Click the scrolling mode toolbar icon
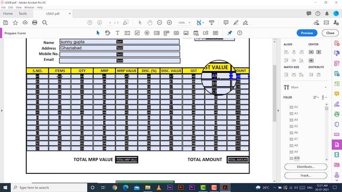The width and height of the screenshot is (342, 192). (x=212, y=22)
